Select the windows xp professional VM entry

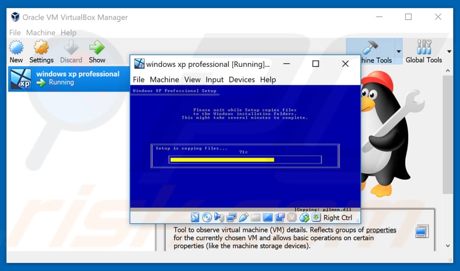(x=69, y=79)
